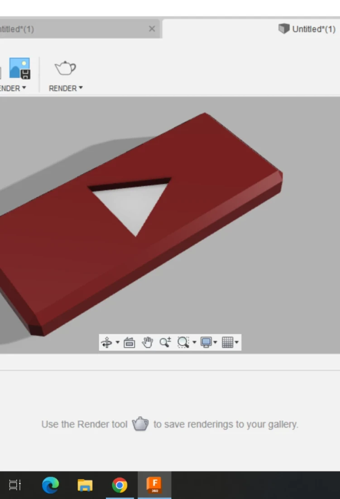The height and width of the screenshot is (499, 340).
Task: Click the Render teapot icon in toolbar
Action: point(65,68)
